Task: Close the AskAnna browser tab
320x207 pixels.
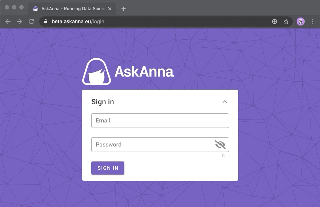Action: coord(110,9)
